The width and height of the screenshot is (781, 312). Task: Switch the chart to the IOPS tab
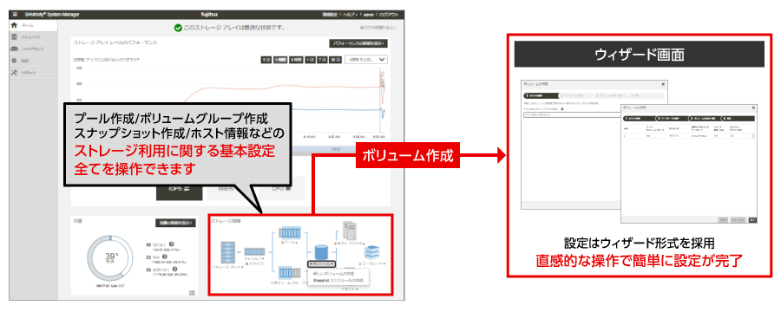(x=180, y=189)
